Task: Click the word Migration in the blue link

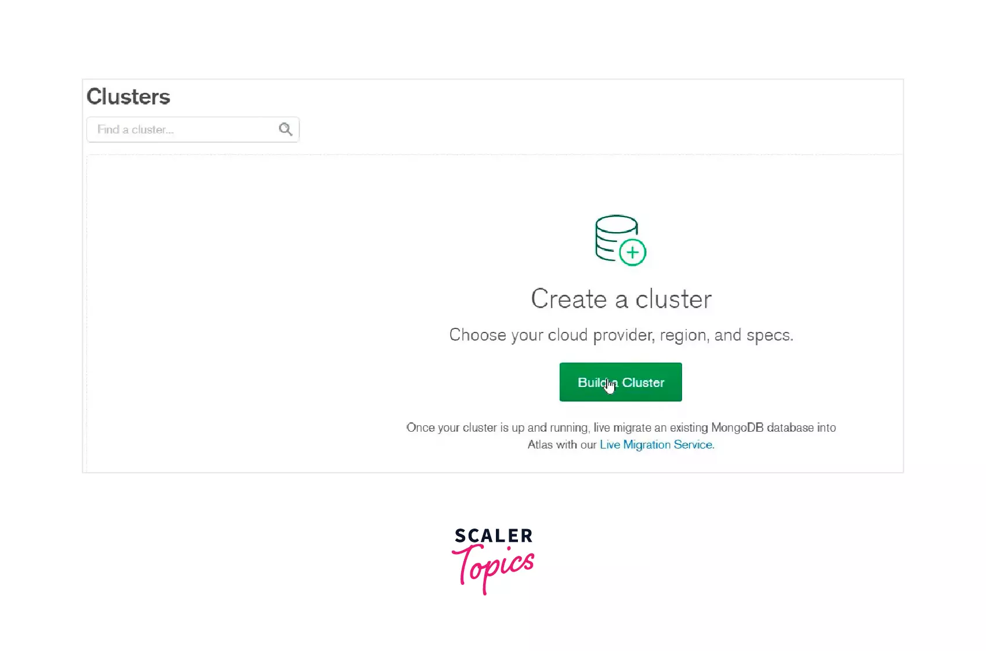Action: tap(647, 444)
